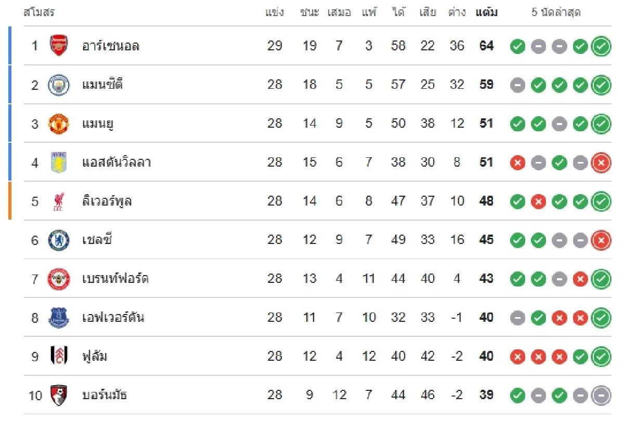The height and width of the screenshot is (422, 624).
Task: Click the Bournemouth crest icon
Action: pos(59,396)
